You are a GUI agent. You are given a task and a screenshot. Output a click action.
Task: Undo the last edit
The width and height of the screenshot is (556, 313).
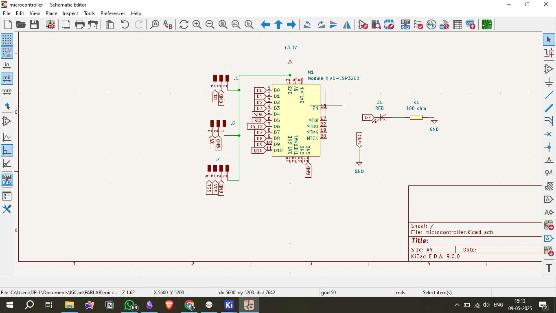[125, 25]
